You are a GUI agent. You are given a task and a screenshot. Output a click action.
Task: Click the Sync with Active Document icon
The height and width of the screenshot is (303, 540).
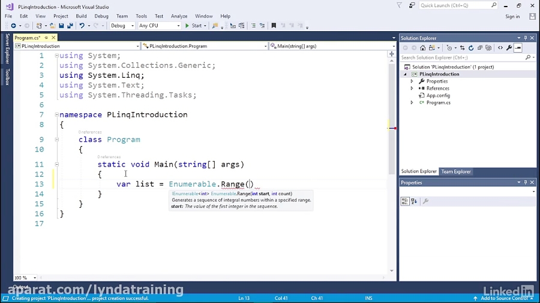coord(462,48)
